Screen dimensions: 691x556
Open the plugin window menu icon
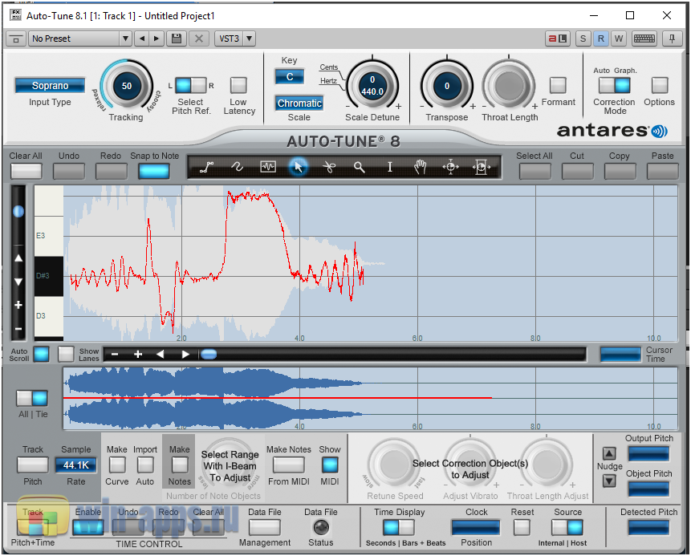16,39
